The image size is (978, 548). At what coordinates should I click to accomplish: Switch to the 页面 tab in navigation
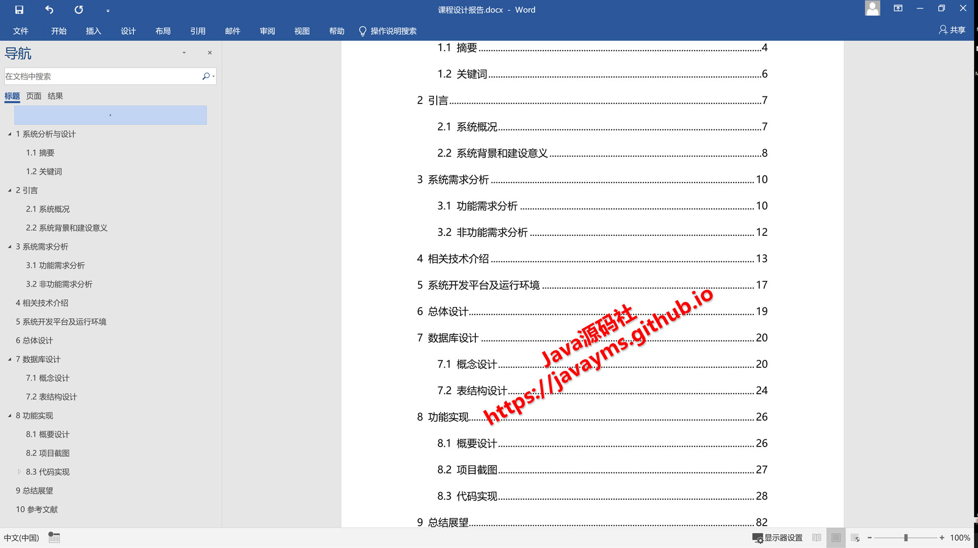(33, 96)
